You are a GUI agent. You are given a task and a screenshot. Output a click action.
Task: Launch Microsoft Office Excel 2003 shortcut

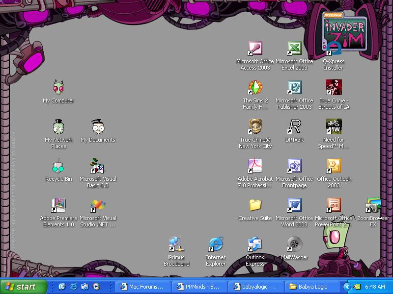294,48
